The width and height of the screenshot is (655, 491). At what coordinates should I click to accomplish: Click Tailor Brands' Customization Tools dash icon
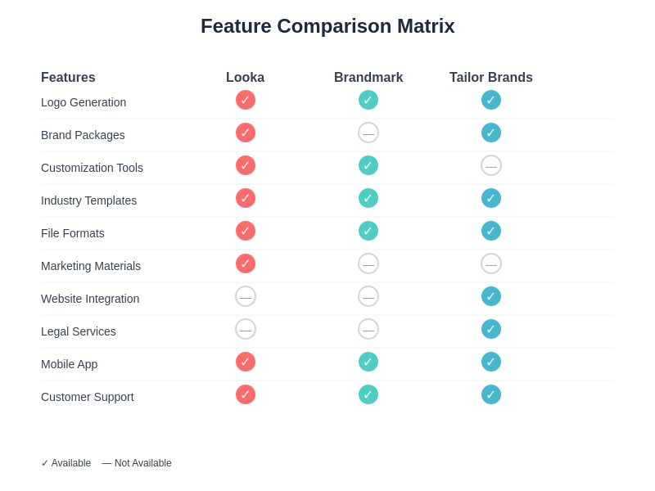491,165
